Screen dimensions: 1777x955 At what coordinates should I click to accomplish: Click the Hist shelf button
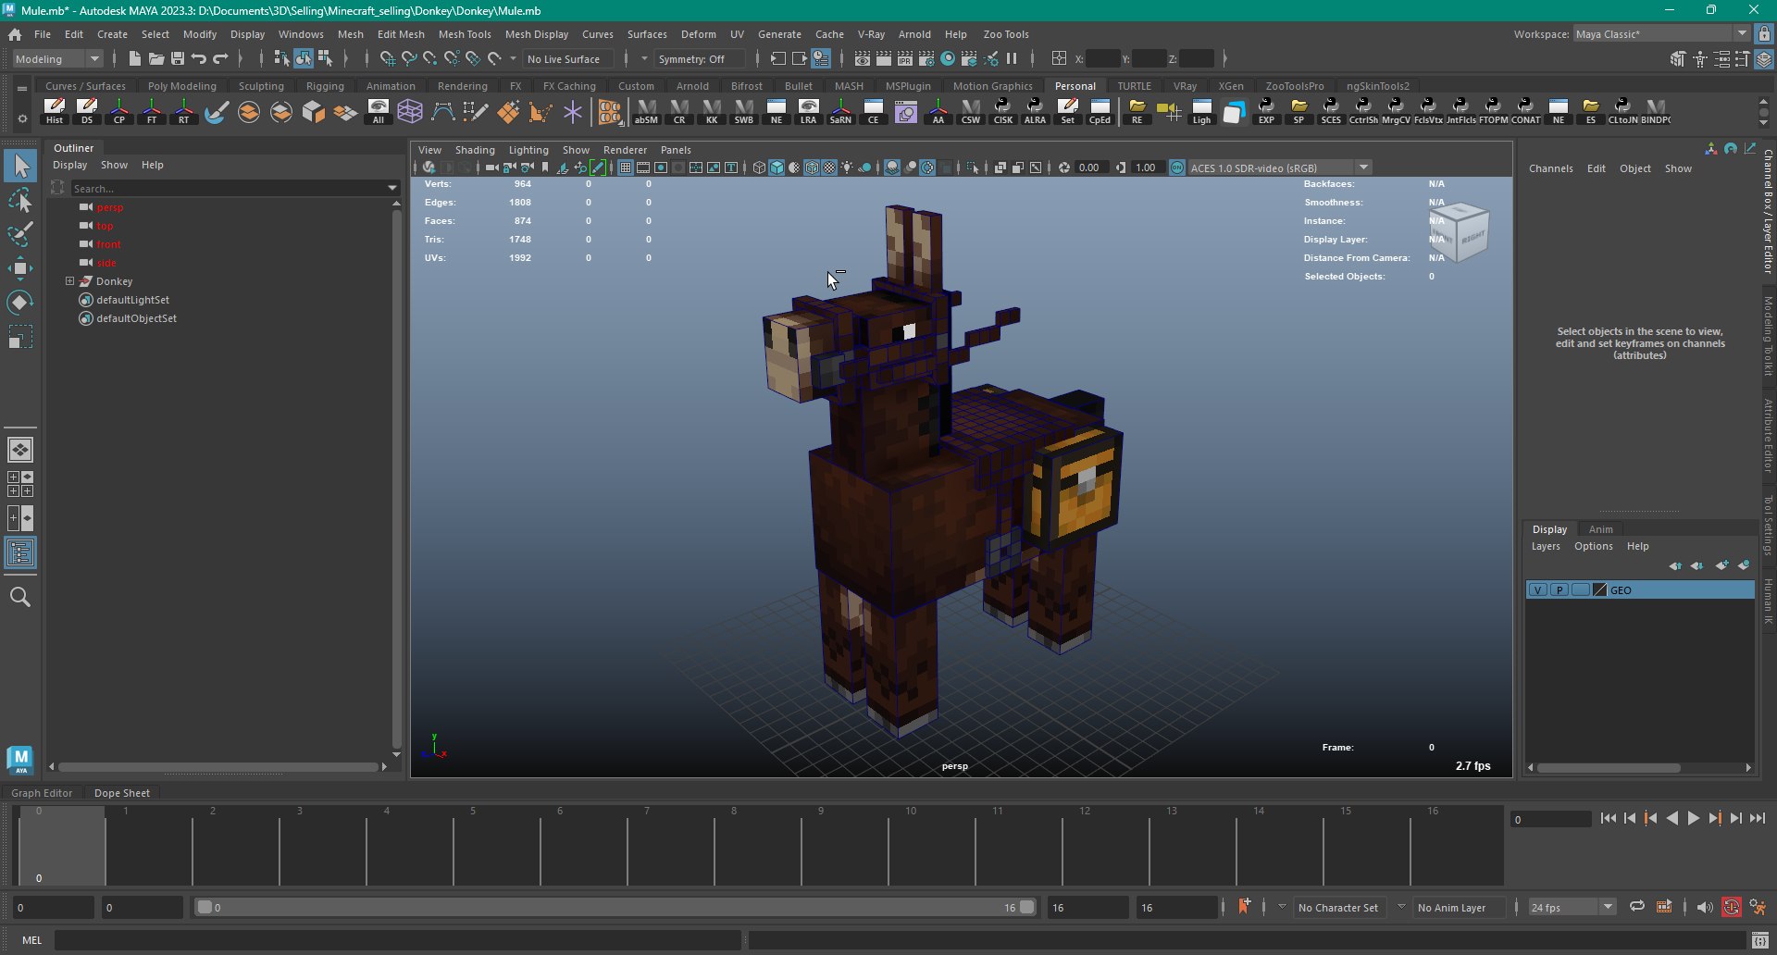point(55,111)
